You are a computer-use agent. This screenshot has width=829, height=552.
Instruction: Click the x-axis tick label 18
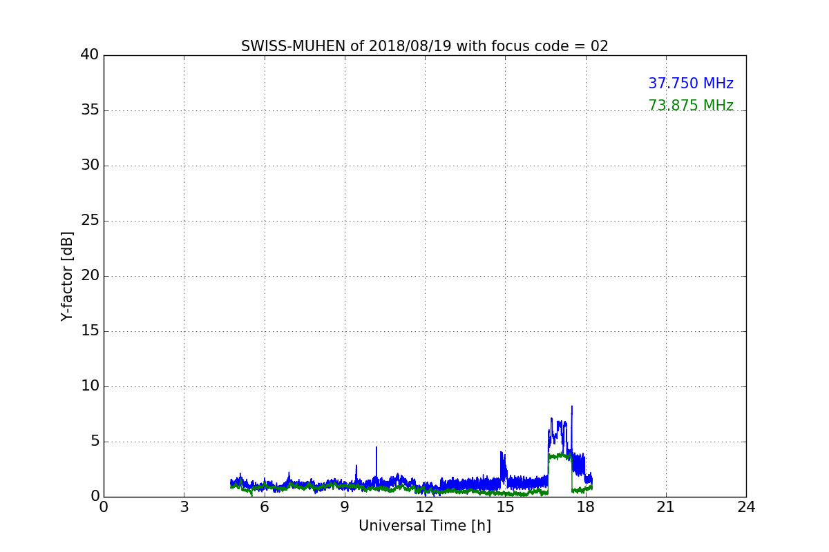586,507
